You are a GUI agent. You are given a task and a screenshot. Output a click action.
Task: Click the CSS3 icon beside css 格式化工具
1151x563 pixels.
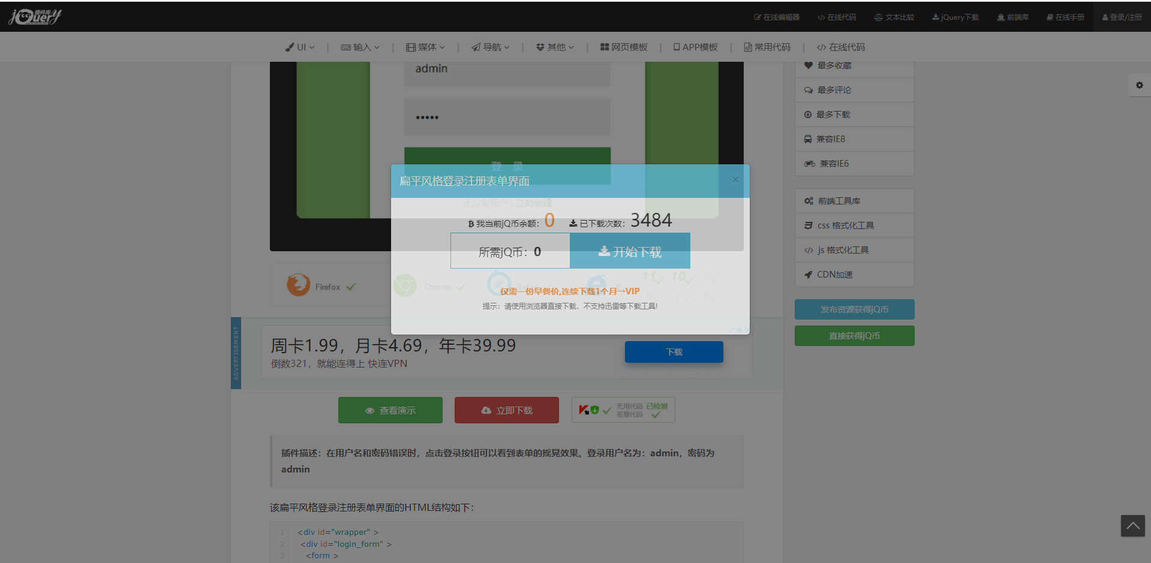[809, 225]
